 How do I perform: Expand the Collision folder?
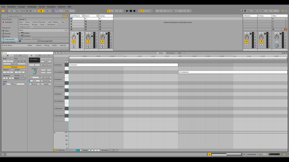click(20, 36)
